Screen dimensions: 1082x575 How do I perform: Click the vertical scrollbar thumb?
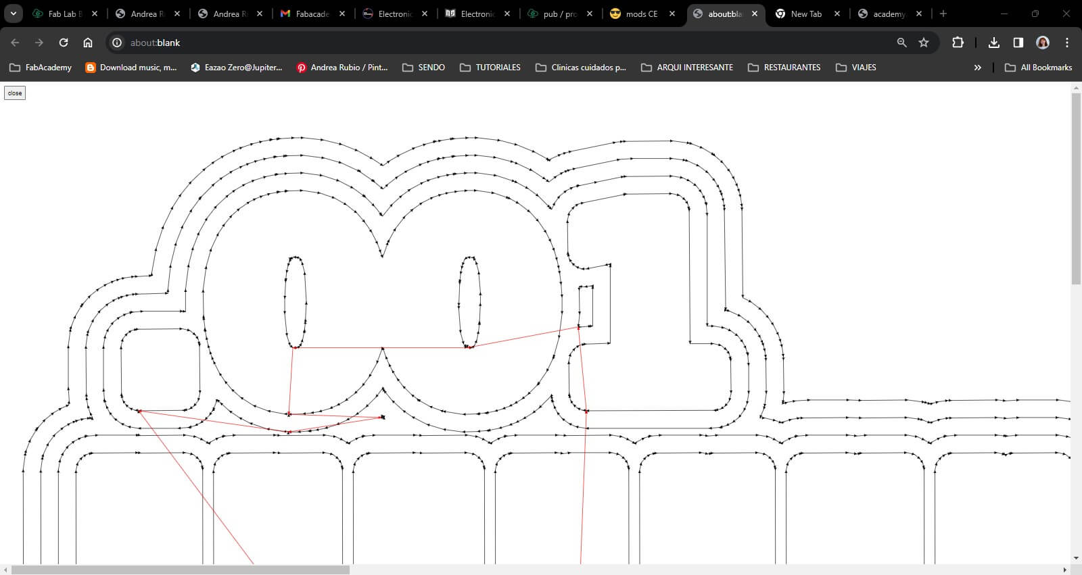[x=1077, y=189]
